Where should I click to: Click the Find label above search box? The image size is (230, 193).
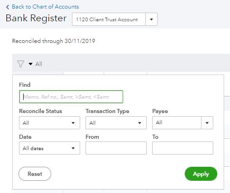(25, 85)
